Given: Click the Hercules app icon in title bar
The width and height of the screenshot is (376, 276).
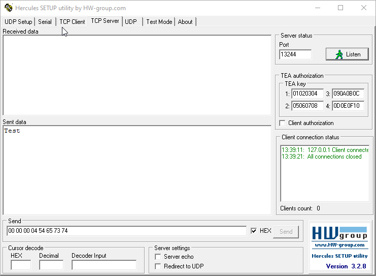Looking at the screenshot, I should coord(9,8).
